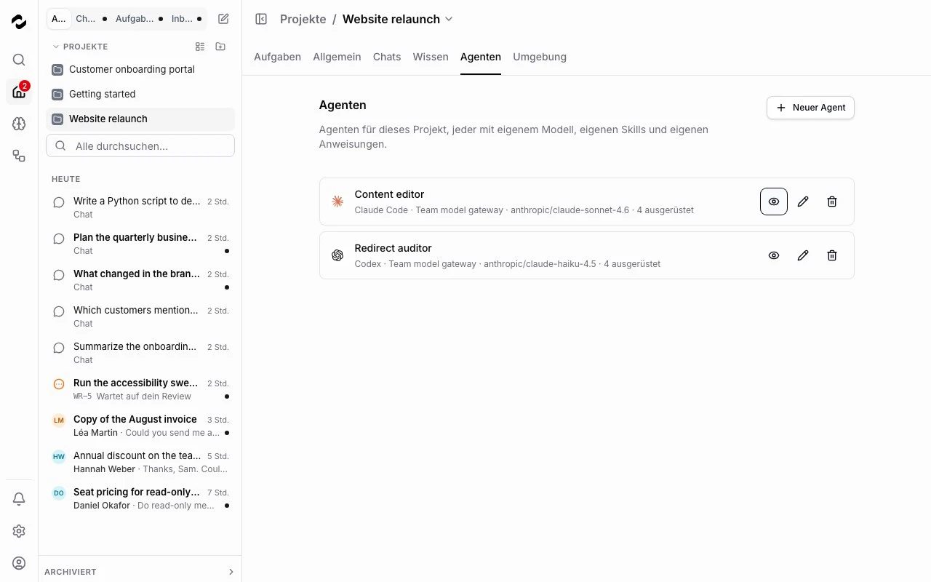Delete the Content editor agent

832,202
